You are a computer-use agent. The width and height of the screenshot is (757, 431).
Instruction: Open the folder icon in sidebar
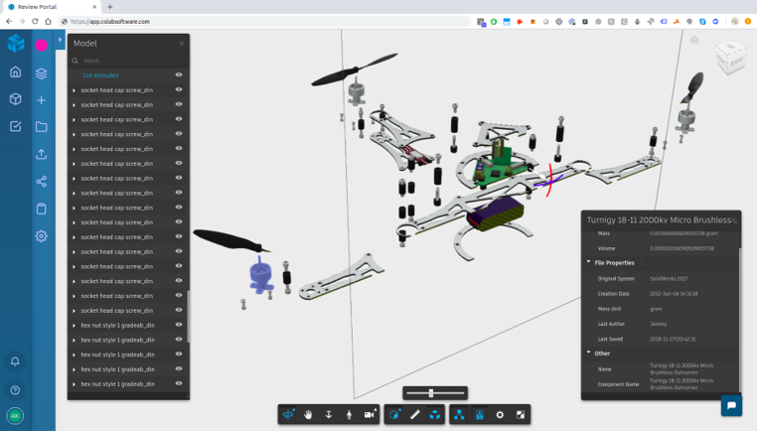pos(41,127)
